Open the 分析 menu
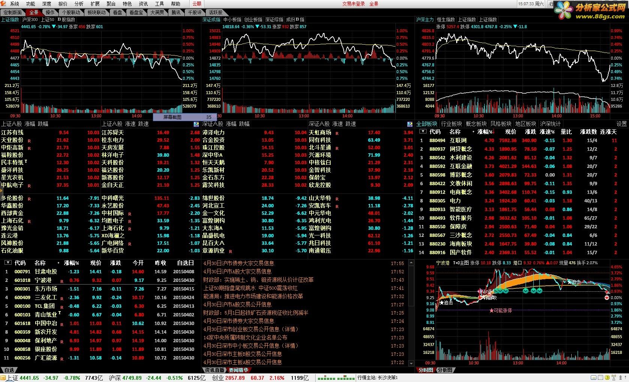This screenshot has height=382, width=629. (x=79, y=4)
